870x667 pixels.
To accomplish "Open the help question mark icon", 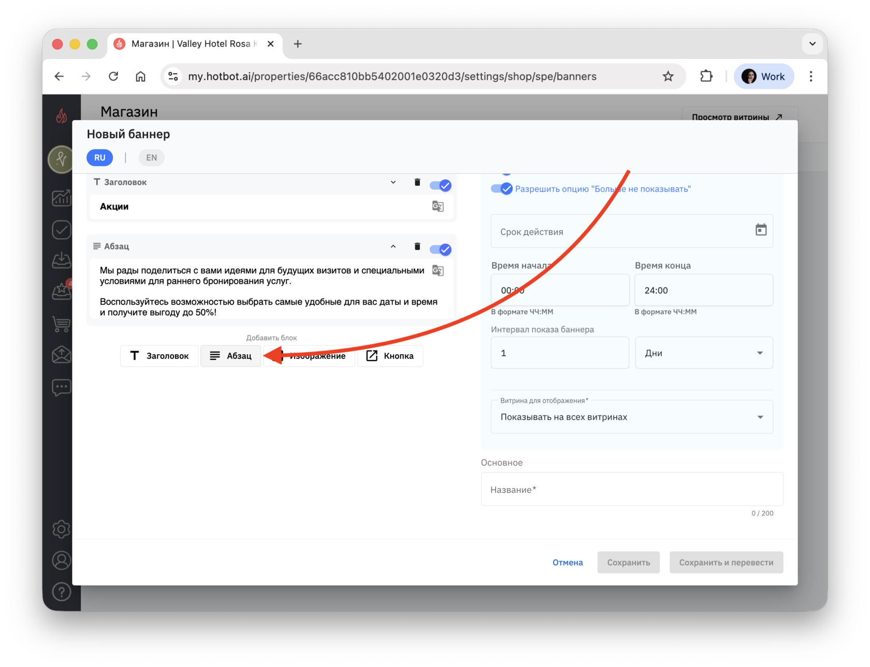I will (62, 591).
